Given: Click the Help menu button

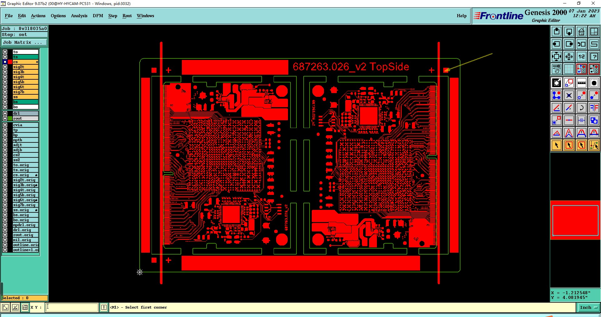Looking at the screenshot, I should pyautogui.click(x=461, y=16).
